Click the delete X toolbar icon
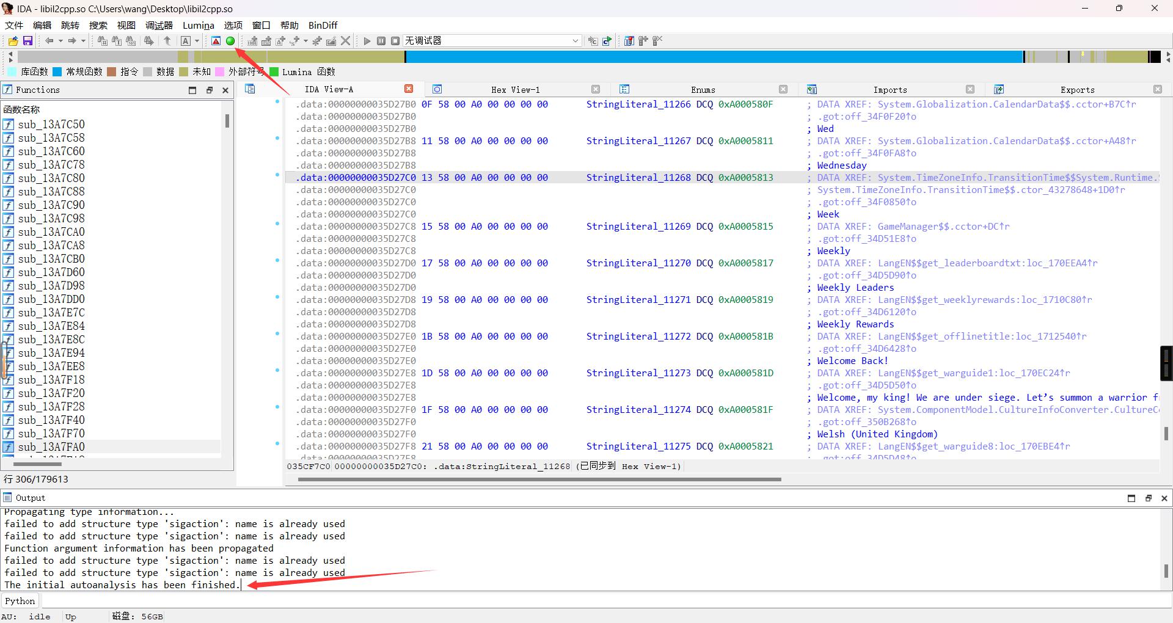 point(346,41)
